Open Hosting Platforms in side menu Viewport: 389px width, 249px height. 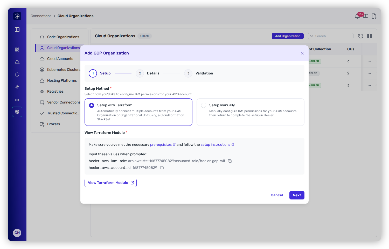(x=59, y=80)
